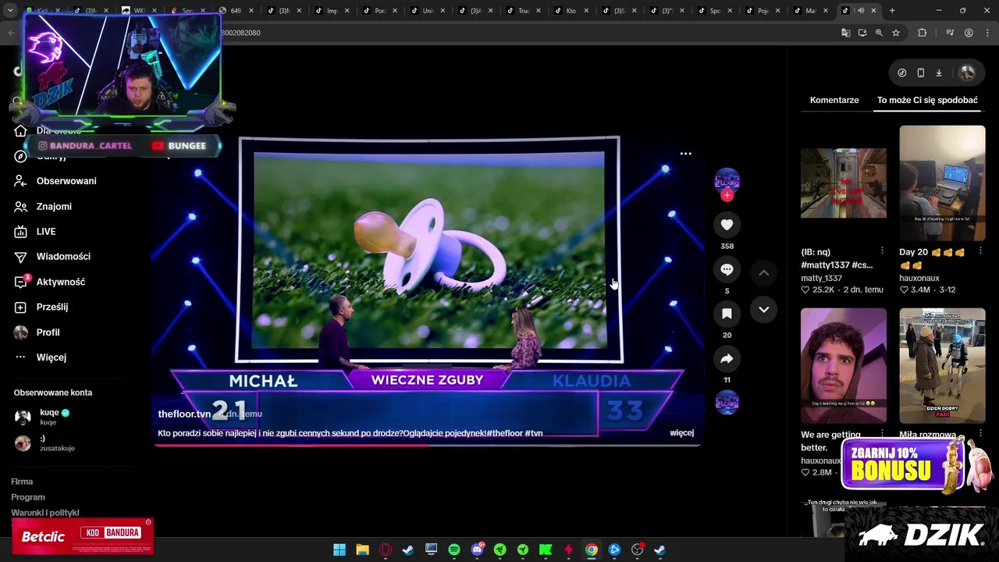Share the video with the arrow icon
This screenshot has height=562, width=999.
point(727,358)
